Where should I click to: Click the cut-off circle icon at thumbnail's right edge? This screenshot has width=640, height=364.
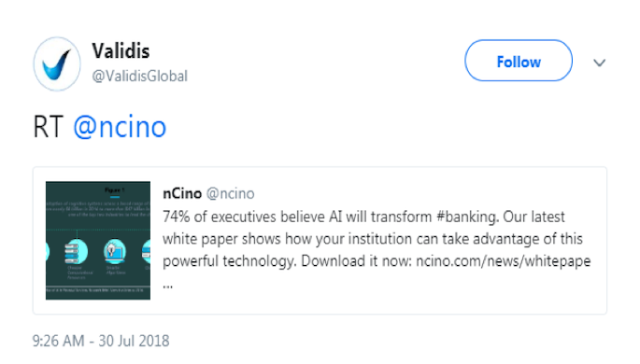(x=146, y=252)
